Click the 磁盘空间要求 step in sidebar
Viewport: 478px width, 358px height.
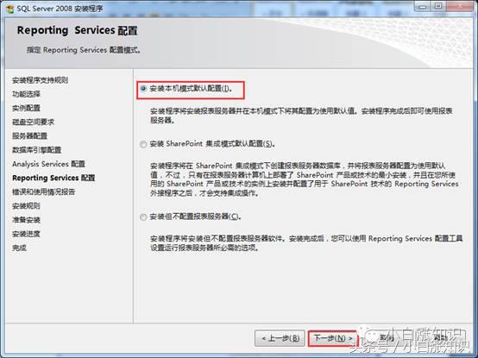(34, 122)
